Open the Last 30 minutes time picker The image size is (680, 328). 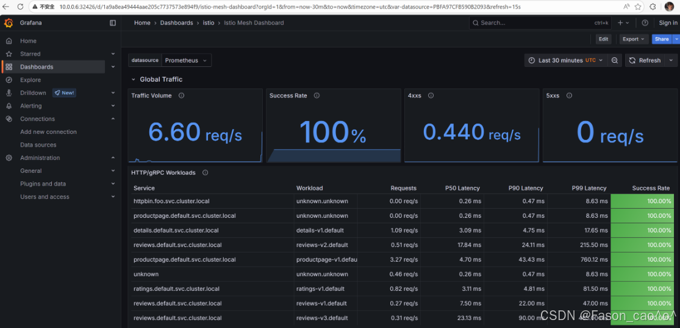pos(566,61)
